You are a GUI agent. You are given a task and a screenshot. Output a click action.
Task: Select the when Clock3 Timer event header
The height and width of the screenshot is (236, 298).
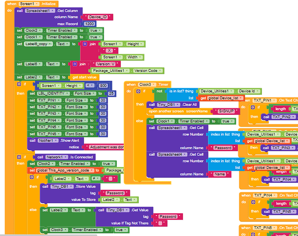point(147,84)
